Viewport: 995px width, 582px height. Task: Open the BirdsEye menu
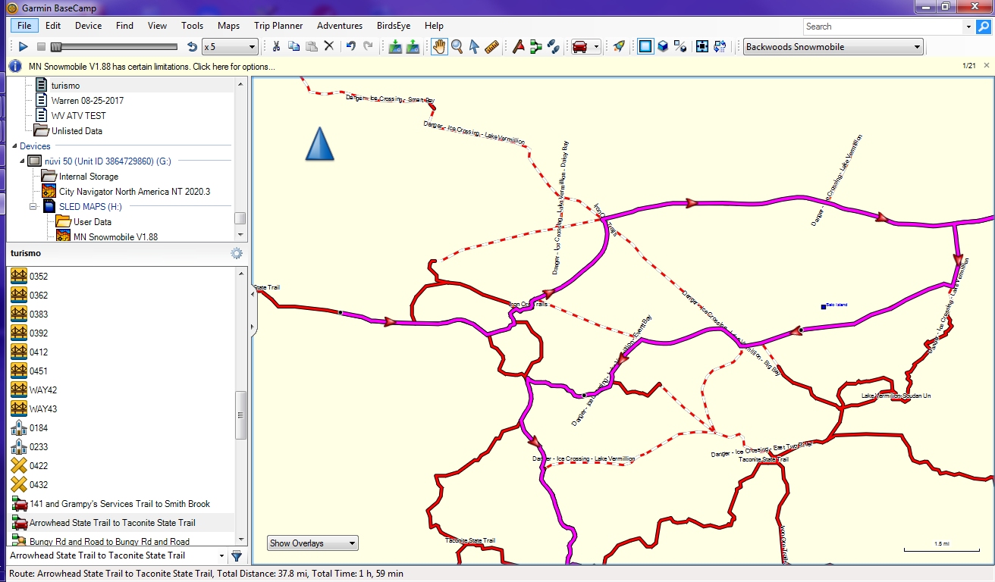pos(392,25)
